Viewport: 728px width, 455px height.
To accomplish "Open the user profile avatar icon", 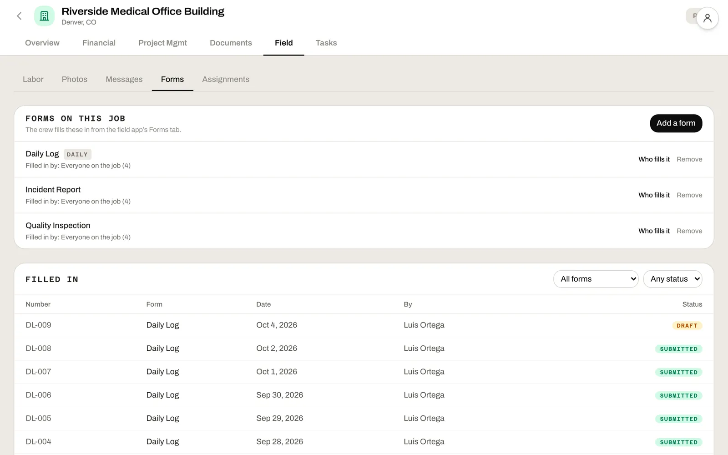I will click(x=707, y=18).
